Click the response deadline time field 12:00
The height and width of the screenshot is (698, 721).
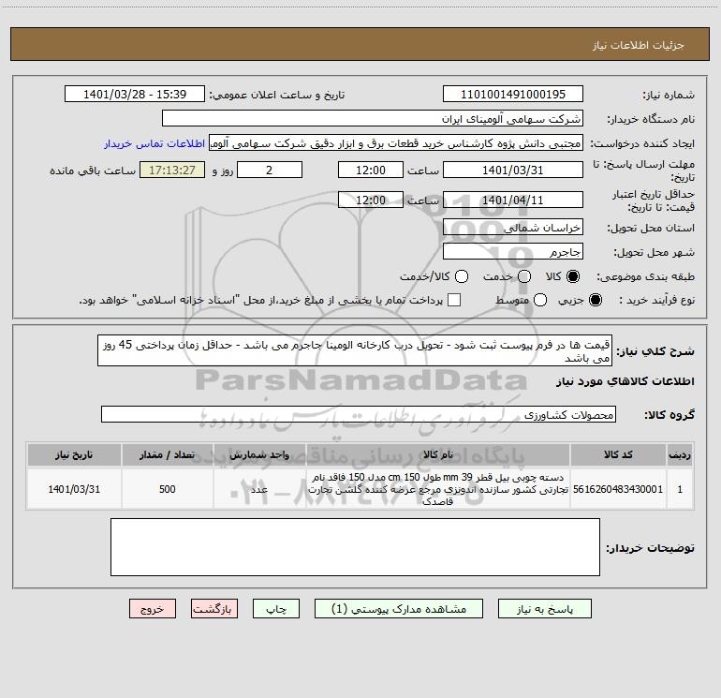point(371,170)
